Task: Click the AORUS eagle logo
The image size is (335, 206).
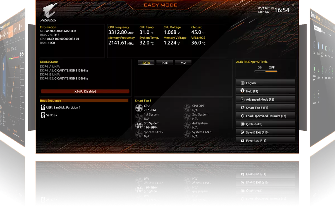Action: click(x=49, y=12)
